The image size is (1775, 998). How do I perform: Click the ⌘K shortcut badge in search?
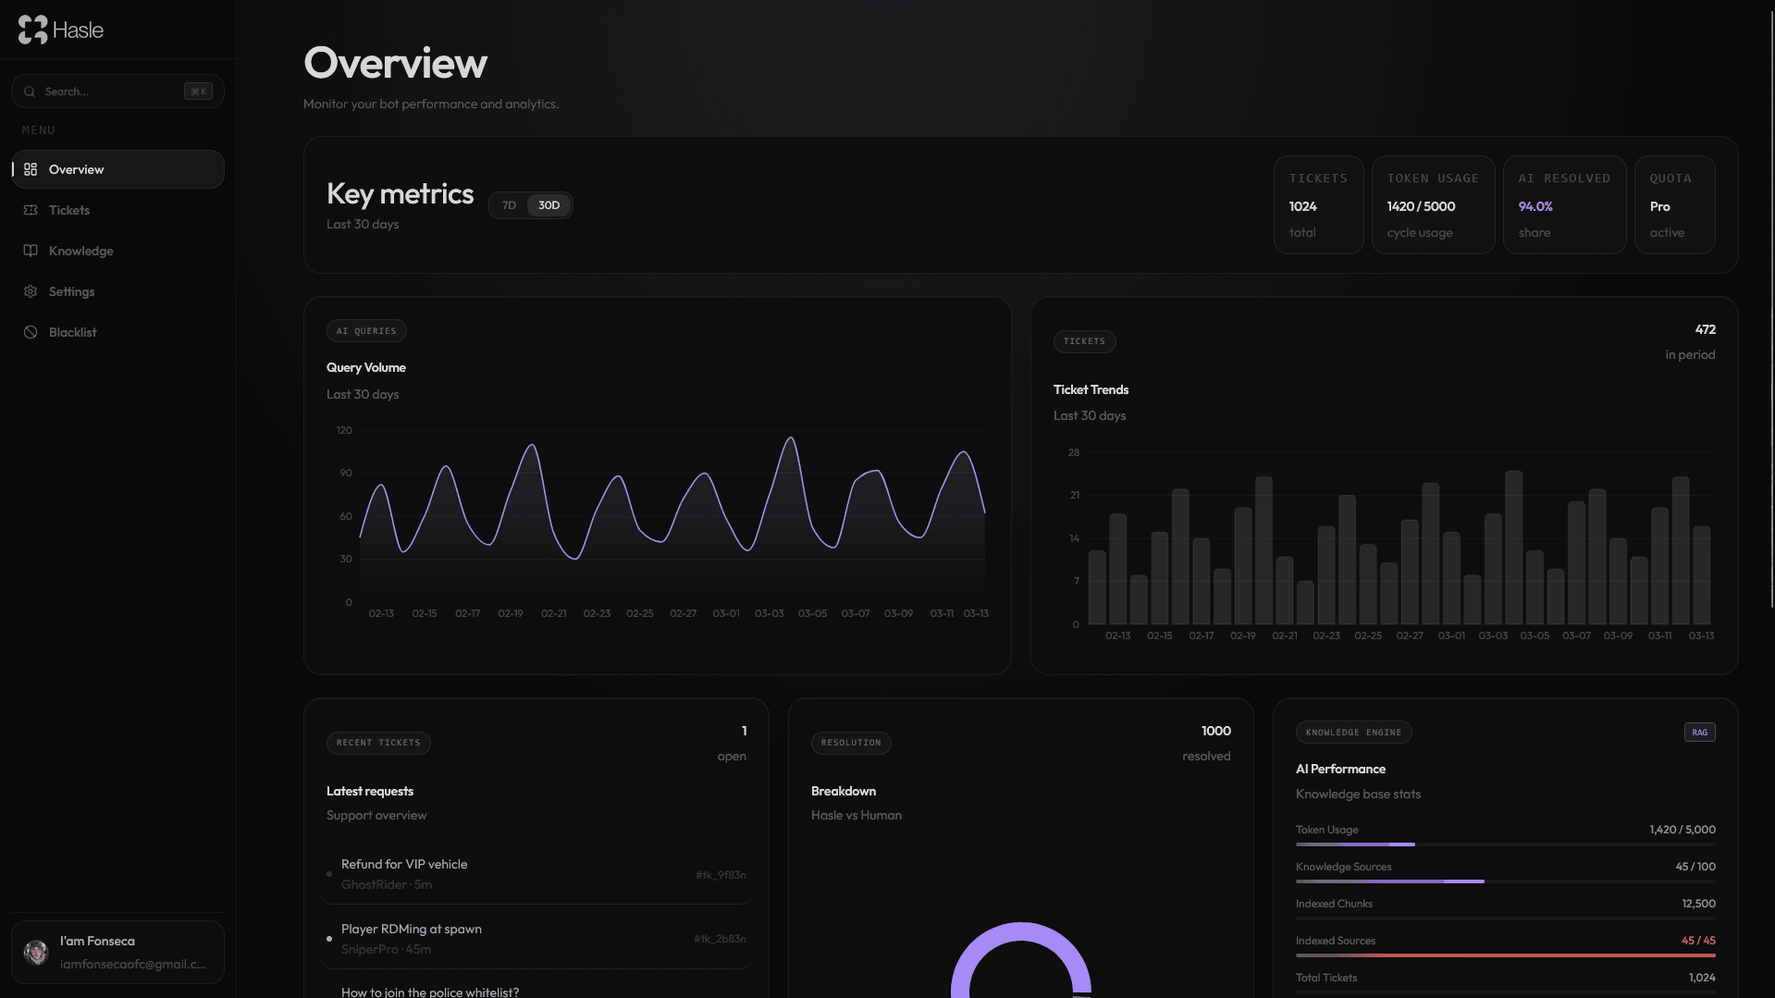point(198,91)
